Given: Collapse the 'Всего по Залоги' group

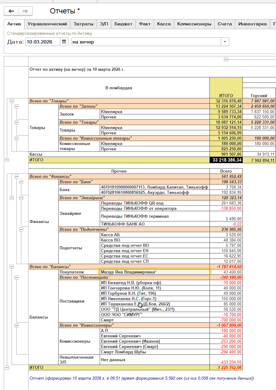Looking at the screenshot, I should tap(16, 106).
